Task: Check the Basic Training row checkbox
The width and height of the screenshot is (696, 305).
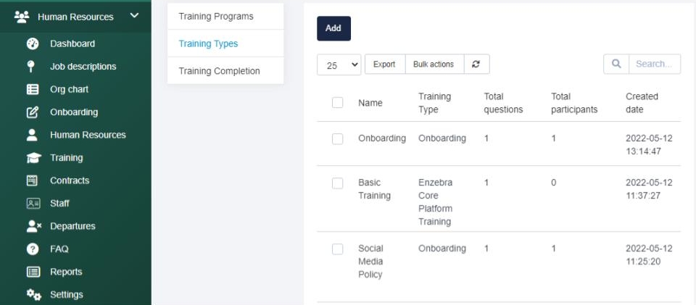Action: point(337,183)
